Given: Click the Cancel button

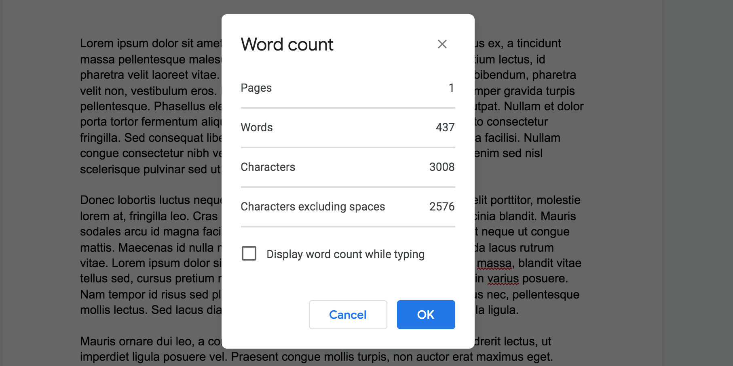Looking at the screenshot, I should (x=348, y=315).
